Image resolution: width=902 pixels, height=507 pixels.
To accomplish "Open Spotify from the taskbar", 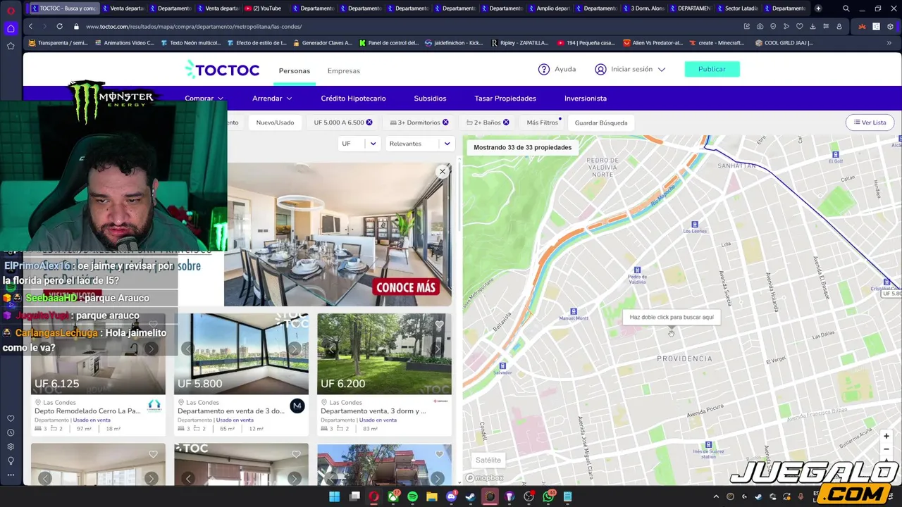I will click(x=412, y=496).
